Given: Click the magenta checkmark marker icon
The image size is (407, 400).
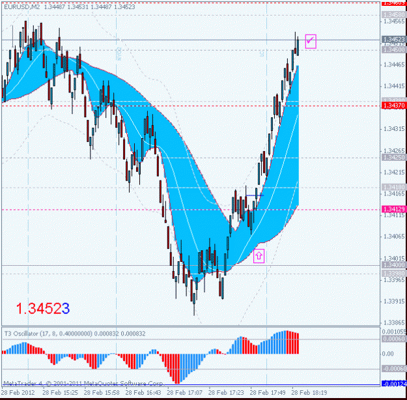Looking at the screenshot, I should [x=311, y=41].
